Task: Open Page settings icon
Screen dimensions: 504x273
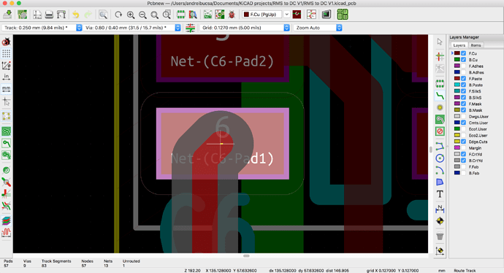Action: click(x=37, y=15)
